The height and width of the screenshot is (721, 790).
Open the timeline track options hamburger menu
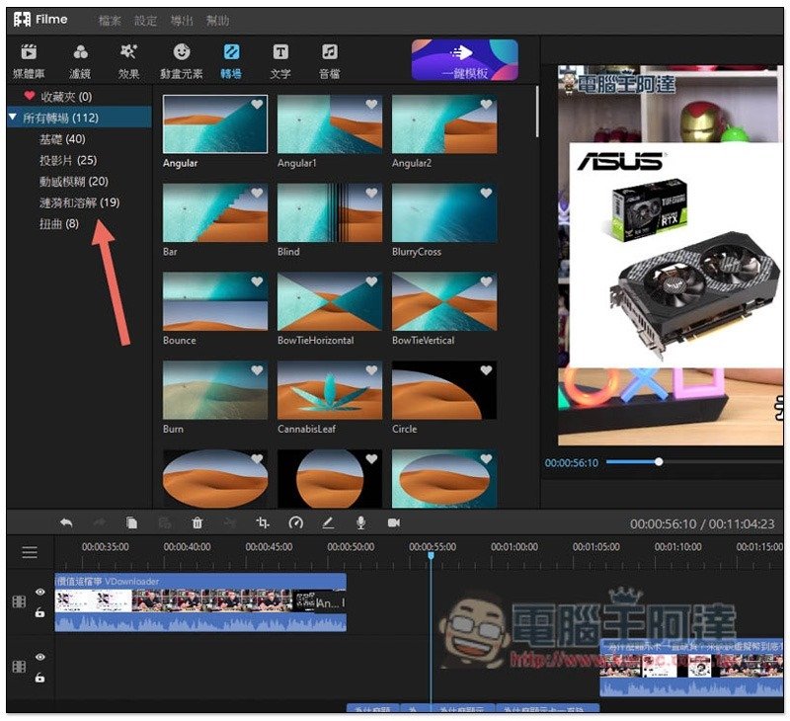tap(30, 552)
